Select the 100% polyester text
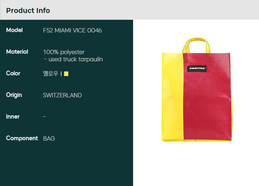The height and width of the screenshot is (186, 259). (64, 52)
